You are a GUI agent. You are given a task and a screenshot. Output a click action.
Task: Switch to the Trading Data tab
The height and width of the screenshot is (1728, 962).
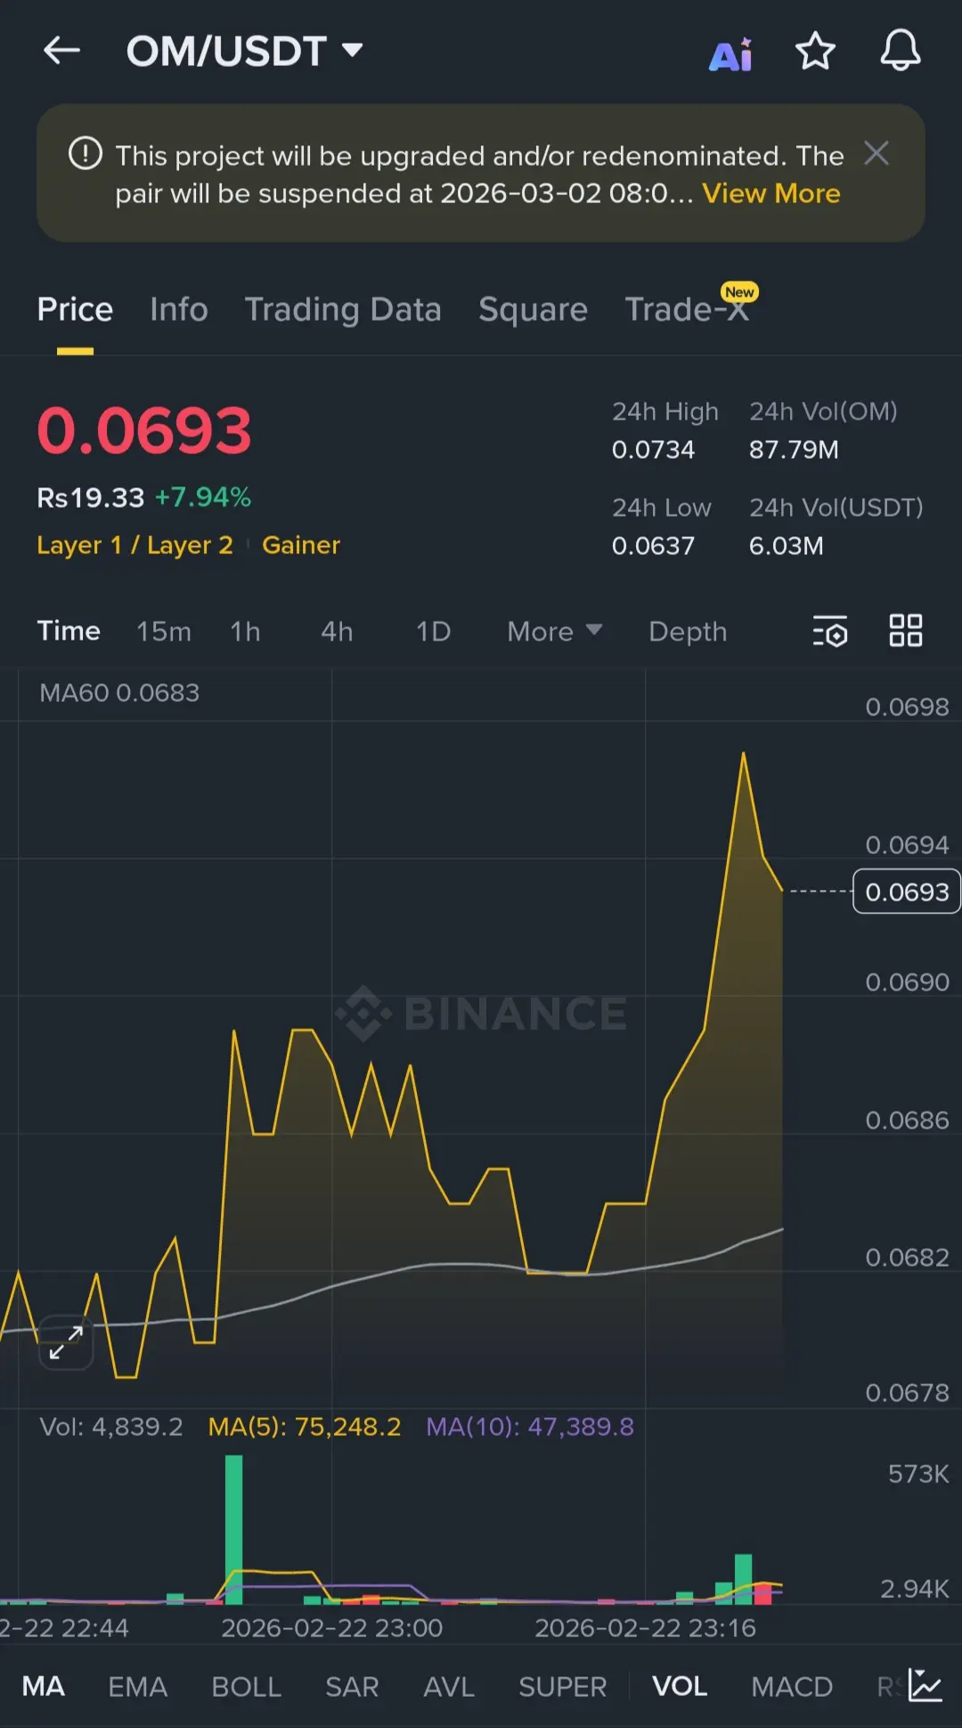(343, 309)
